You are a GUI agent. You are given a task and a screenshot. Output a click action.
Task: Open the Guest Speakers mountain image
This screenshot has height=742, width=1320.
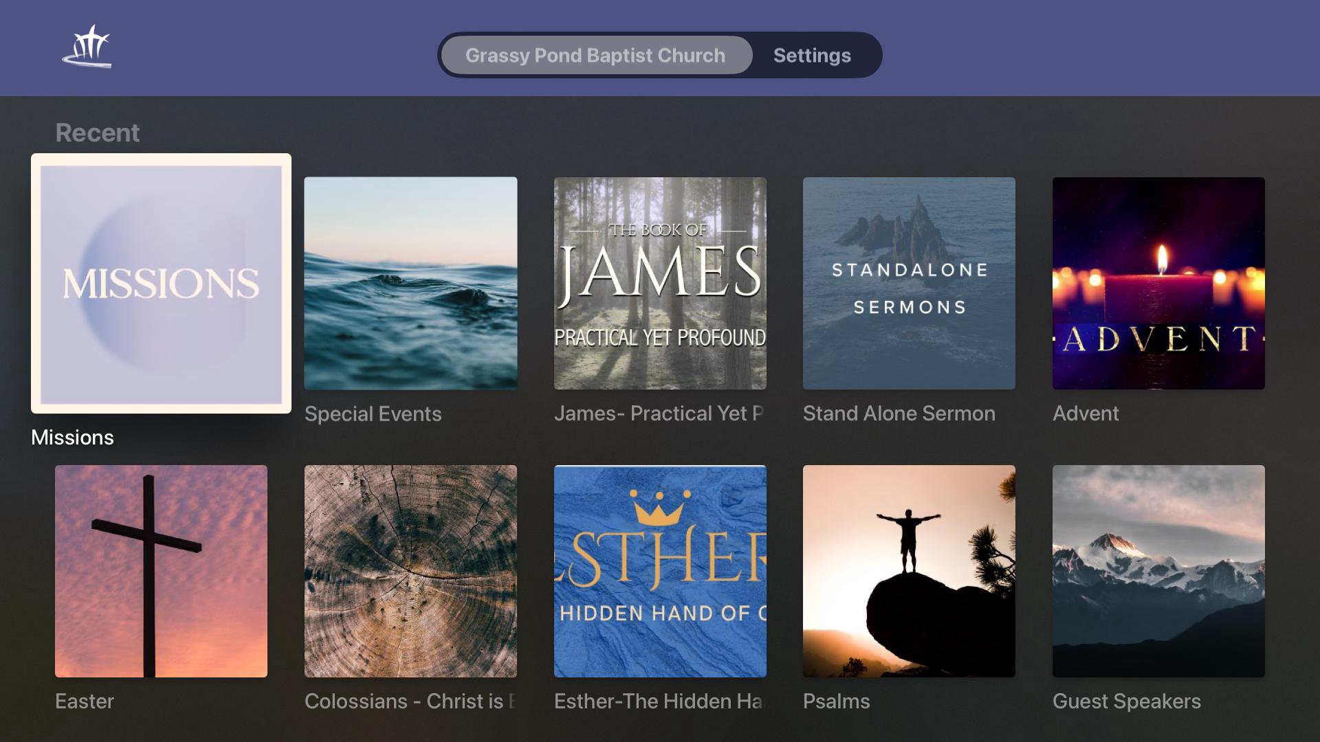(x=1158, y=571)
